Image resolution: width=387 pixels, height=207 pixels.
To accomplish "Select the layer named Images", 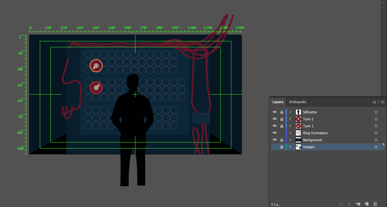I will [x=308, y=147].
